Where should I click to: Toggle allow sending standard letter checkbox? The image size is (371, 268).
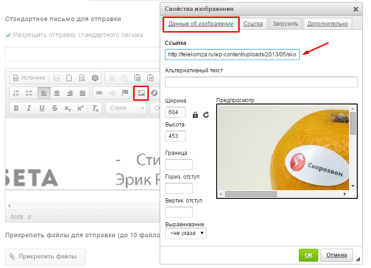tap(8, 35)
